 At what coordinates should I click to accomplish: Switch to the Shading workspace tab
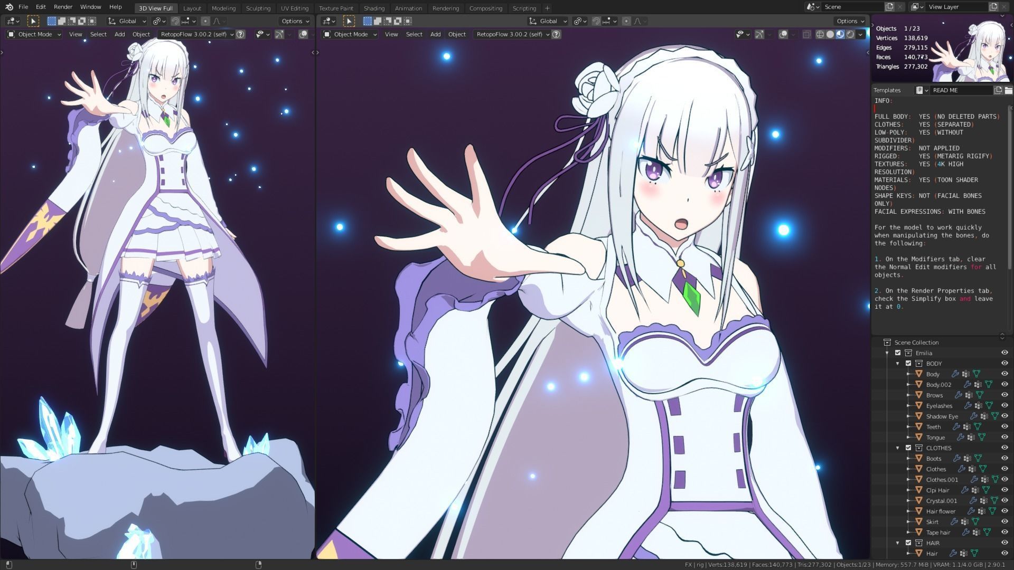click(374, 8)
